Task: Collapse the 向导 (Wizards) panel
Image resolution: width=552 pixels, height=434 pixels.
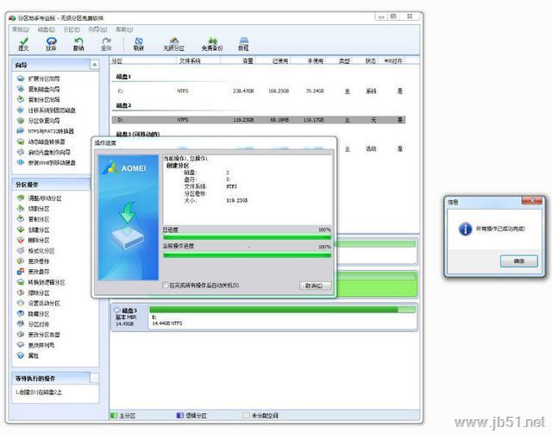Action: pyautogui.click(x=94, y=65)
